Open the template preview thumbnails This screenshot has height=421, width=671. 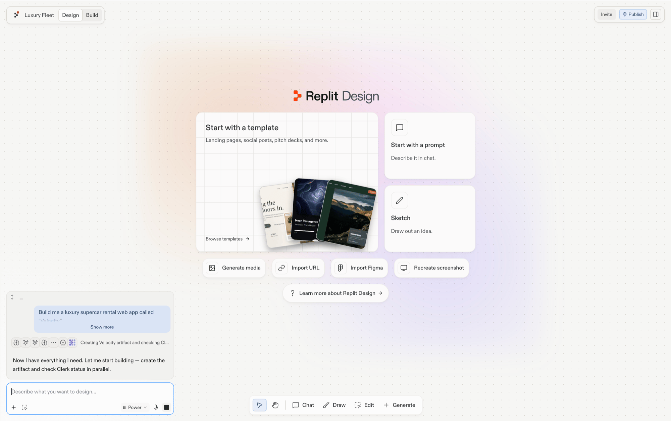coord(318,214)
